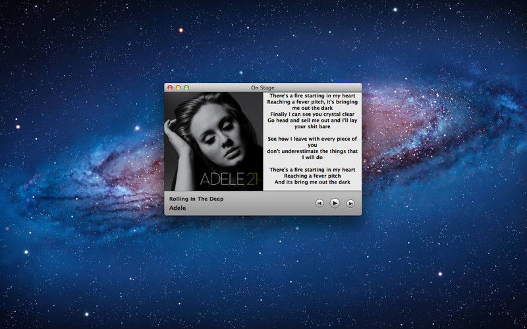
Task: Skip to the next track
Action: [350, 203]
